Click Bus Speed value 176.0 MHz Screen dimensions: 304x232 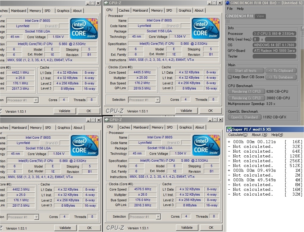click(x=143, y=200)
